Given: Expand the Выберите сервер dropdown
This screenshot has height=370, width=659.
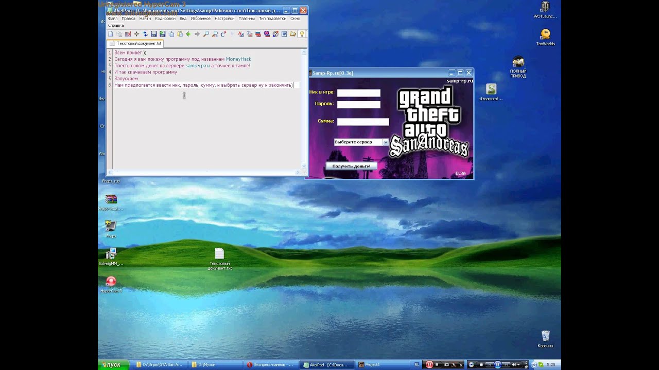Looking at the screenshot, I should (x=385, y=142).
